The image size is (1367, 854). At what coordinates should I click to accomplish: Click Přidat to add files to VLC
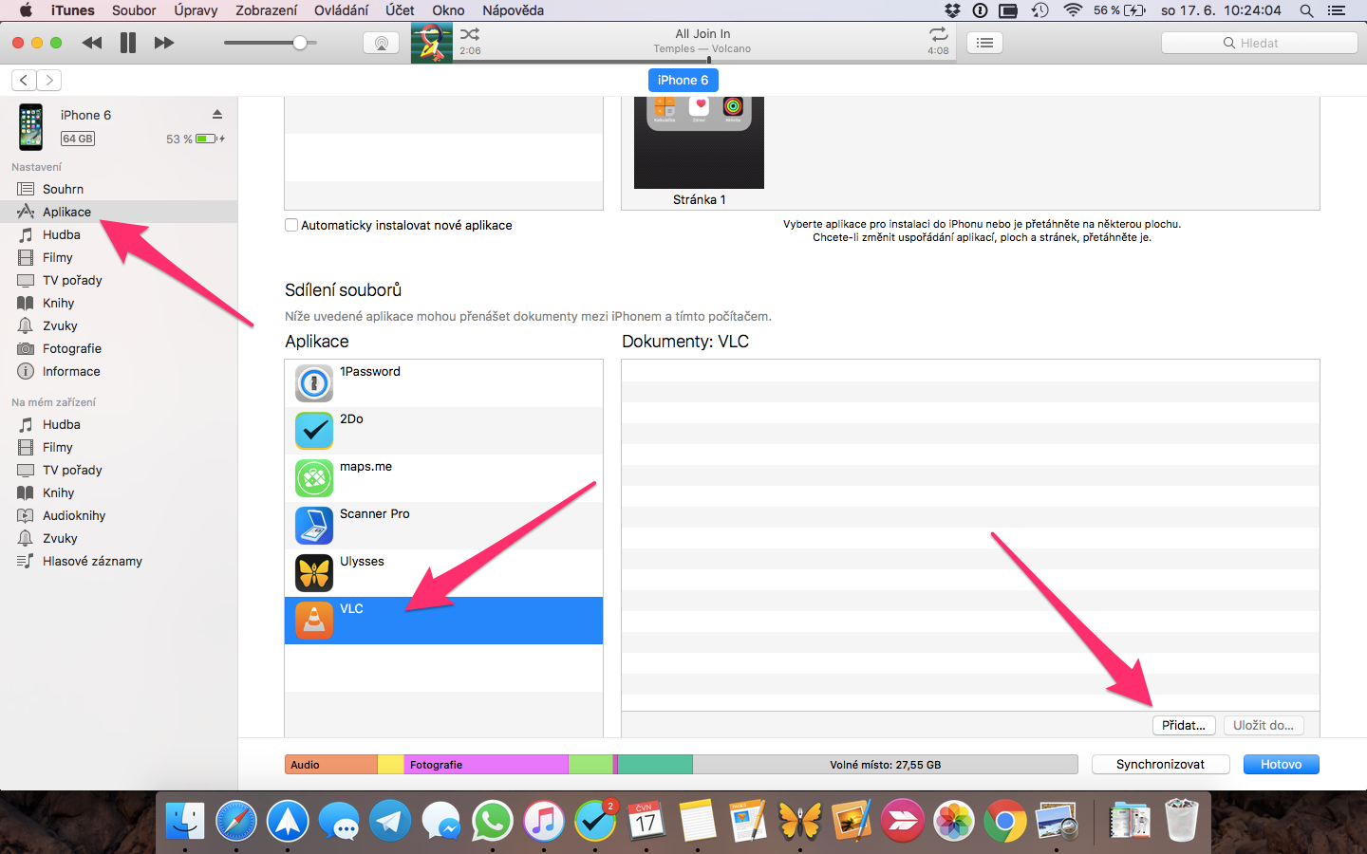pos(1183,724)
